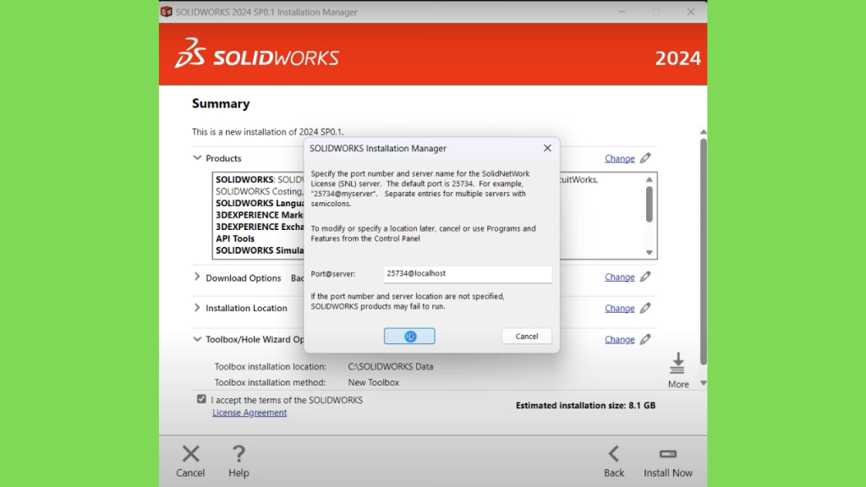Go Back using the left arrow icon
The image size is (866, 487).
point(614,454)
